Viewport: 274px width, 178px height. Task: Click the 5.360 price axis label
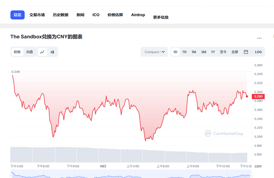coord(258,65)
